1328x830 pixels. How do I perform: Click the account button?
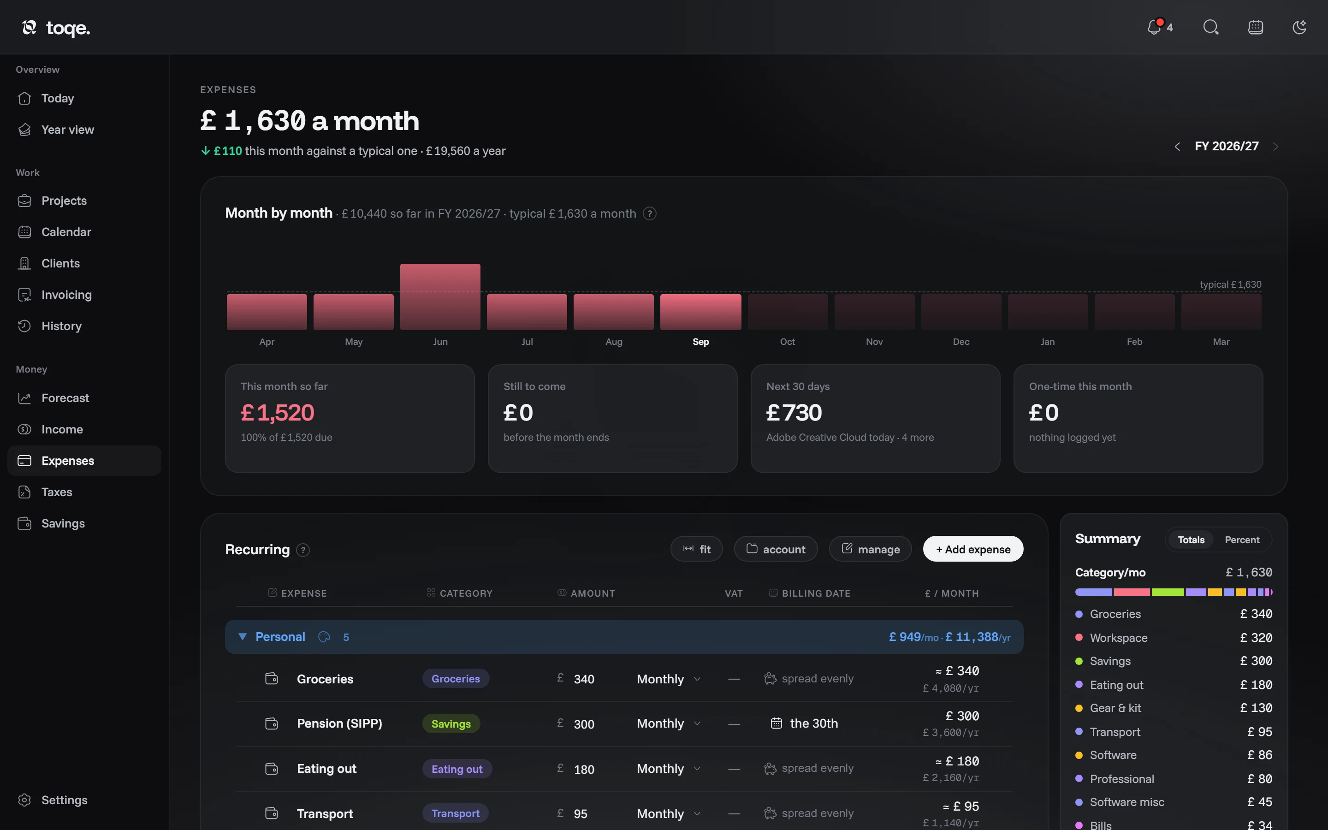(x=776, y=549)
